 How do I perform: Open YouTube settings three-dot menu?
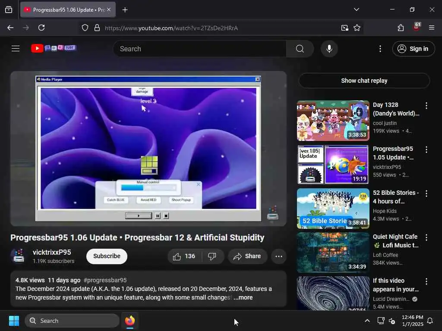tap(380, 49)
